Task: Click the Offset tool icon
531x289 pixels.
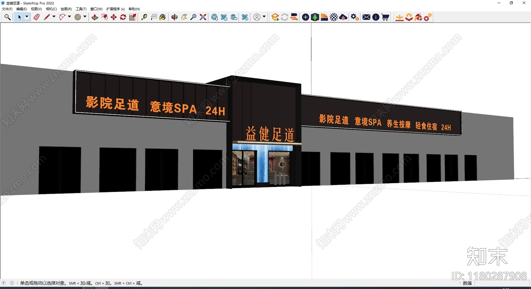Action: pyautogui.click(x=104, y=17)
